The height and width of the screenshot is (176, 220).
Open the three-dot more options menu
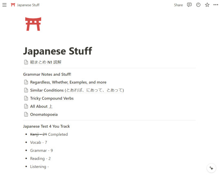pyautogui.click(x=216, y=5)
